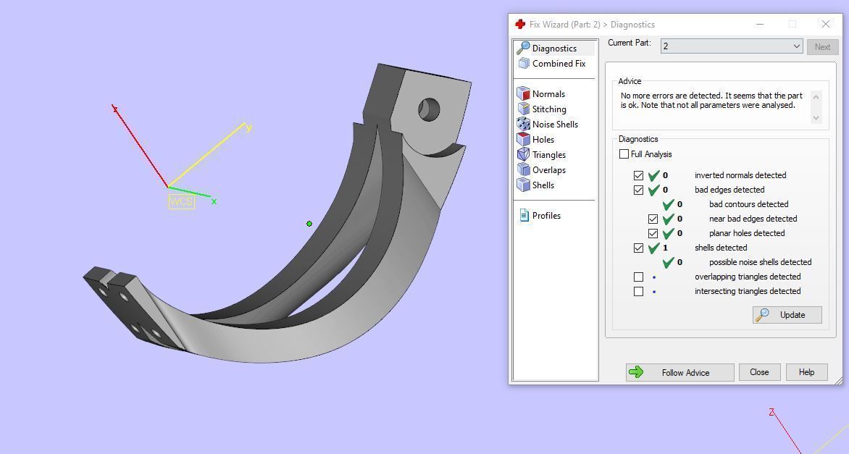Open the Current Part dropdown
The width and height of the screenshot is (849, 454).
pyautogui.click(x=732, y=46)
